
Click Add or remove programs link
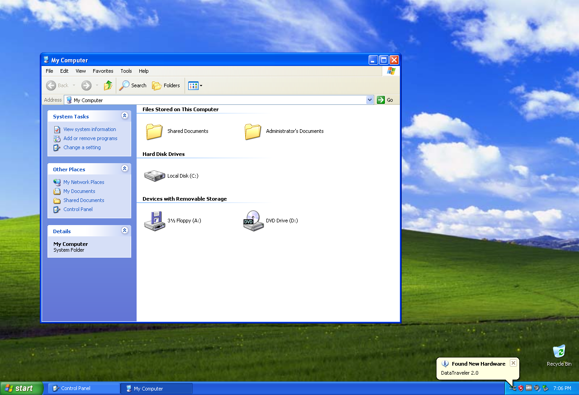point(90,138)
